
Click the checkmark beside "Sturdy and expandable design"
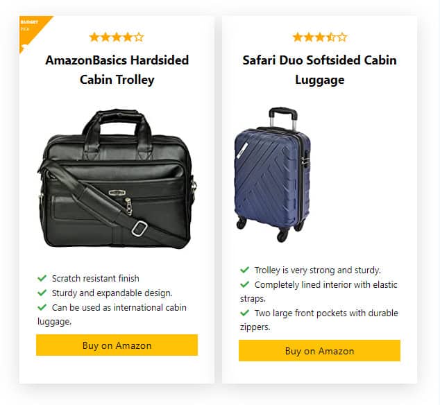click(42, 293)
